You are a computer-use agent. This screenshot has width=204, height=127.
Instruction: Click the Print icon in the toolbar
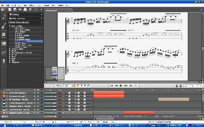[25, 9]
